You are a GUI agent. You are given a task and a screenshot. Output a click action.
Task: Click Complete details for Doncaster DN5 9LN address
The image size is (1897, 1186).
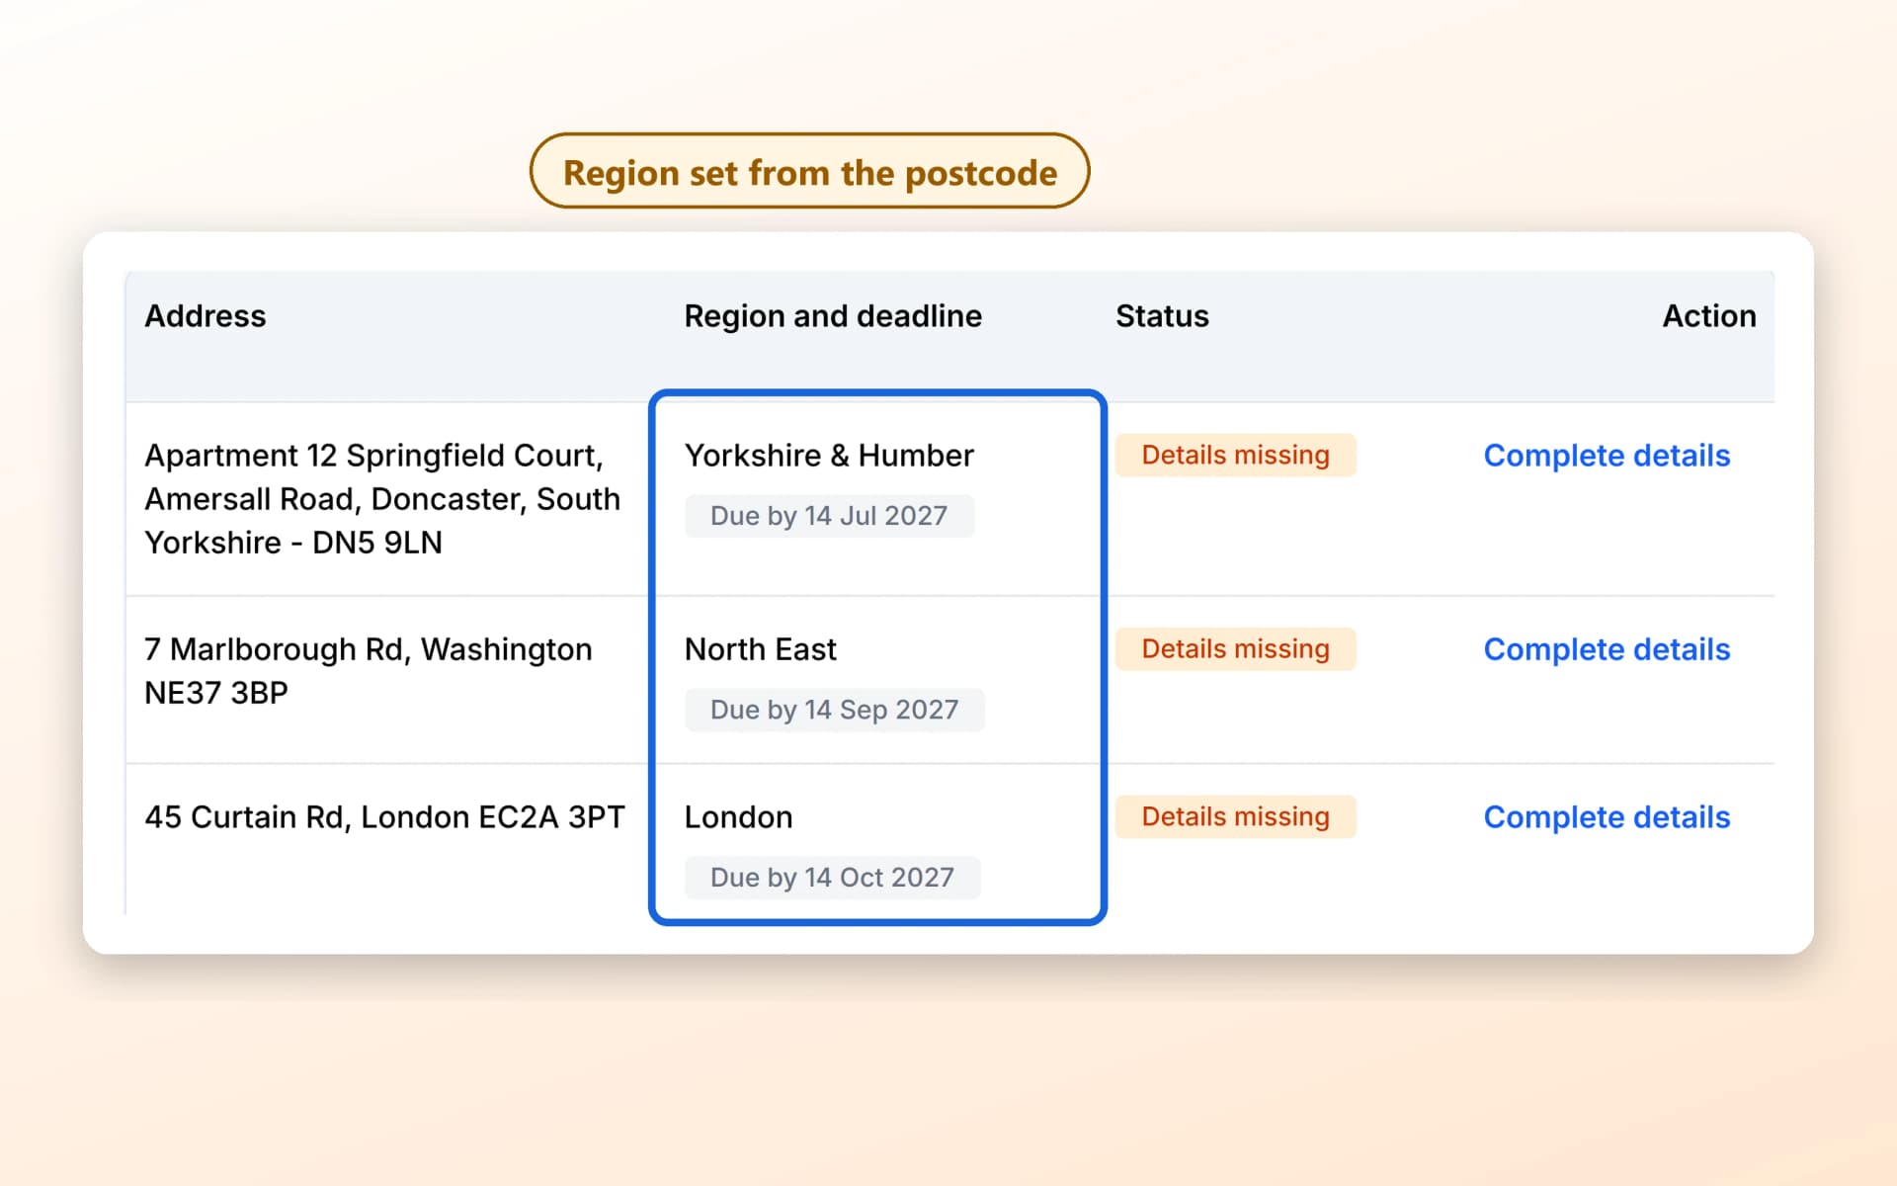[1607, 456]
